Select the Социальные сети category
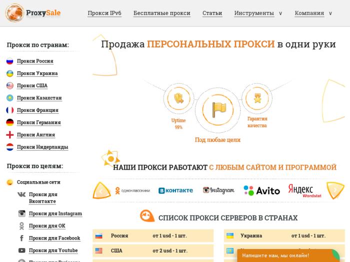Image resolution: width=350 pixels, height=262 pixels. 38,182
